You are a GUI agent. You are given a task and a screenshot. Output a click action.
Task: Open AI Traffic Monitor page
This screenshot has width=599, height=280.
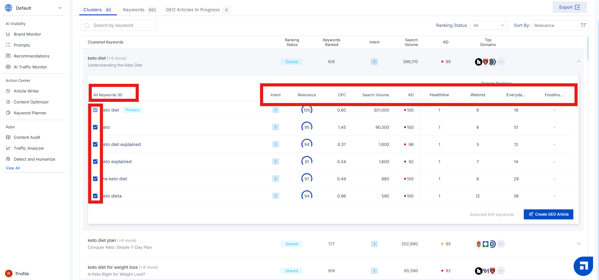click(30, 67)
